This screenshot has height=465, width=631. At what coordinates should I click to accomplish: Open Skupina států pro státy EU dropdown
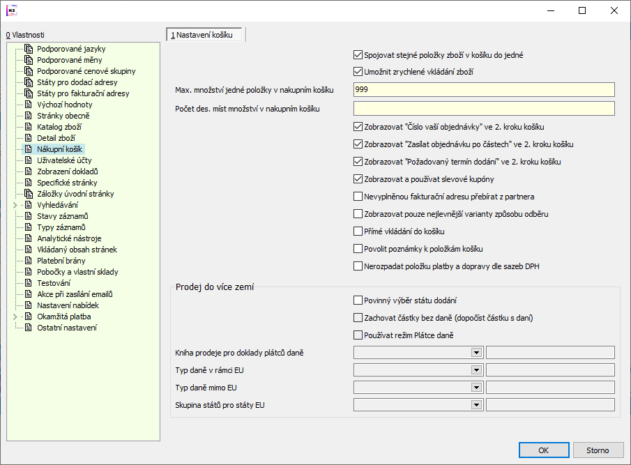pyautogui.click(x=476, y=405)
